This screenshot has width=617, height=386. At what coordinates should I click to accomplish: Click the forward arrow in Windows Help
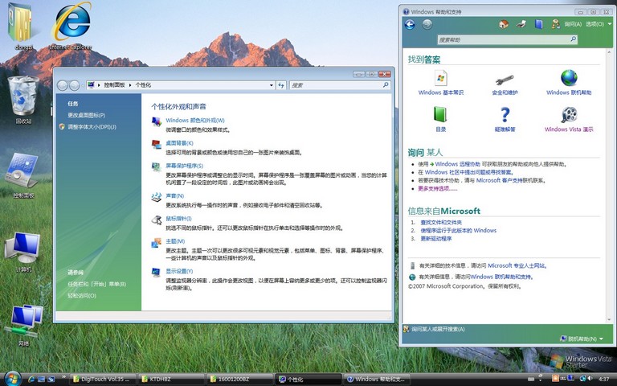tap(427, 25)
